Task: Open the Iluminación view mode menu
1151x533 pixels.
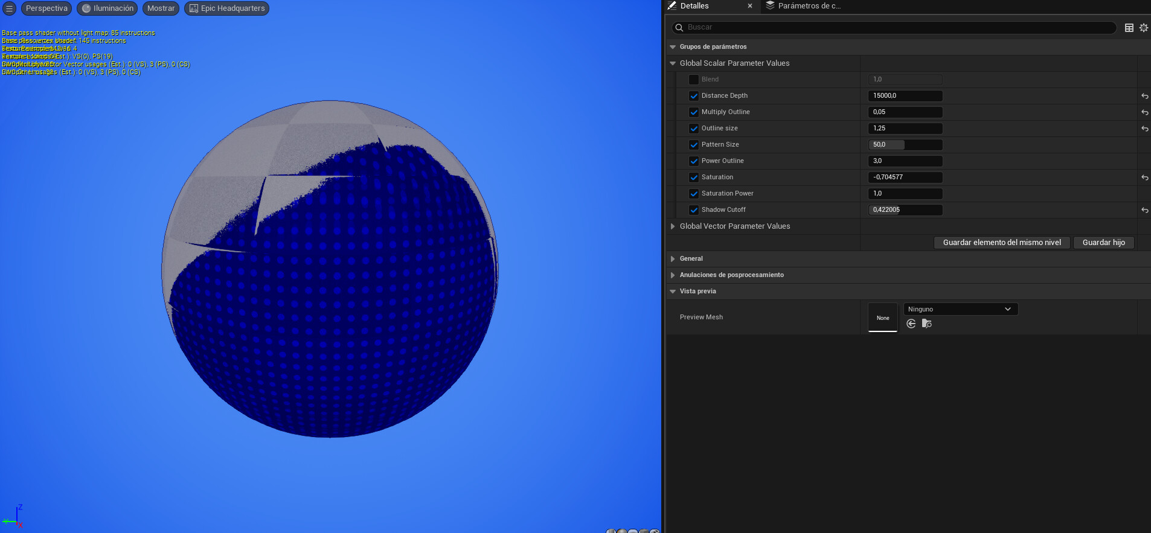Action: pos(107,8)
